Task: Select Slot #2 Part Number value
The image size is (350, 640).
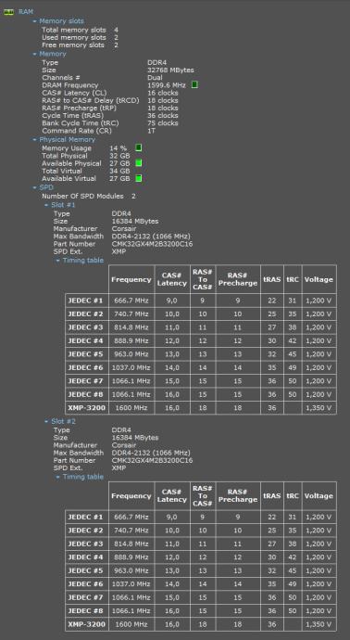Action: 152,460
